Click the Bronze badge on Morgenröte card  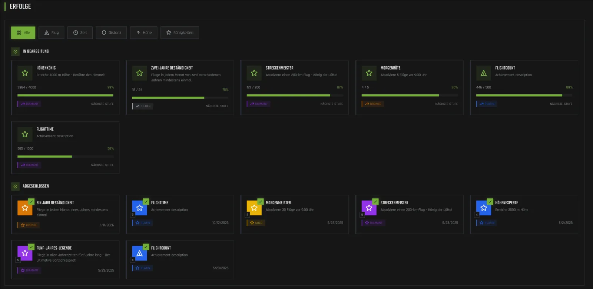373,104
